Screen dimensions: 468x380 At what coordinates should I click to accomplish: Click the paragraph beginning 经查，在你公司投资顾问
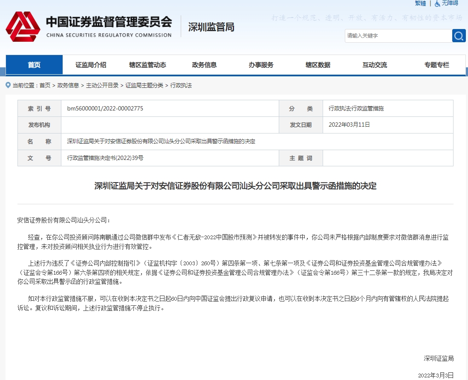(233, 242)
